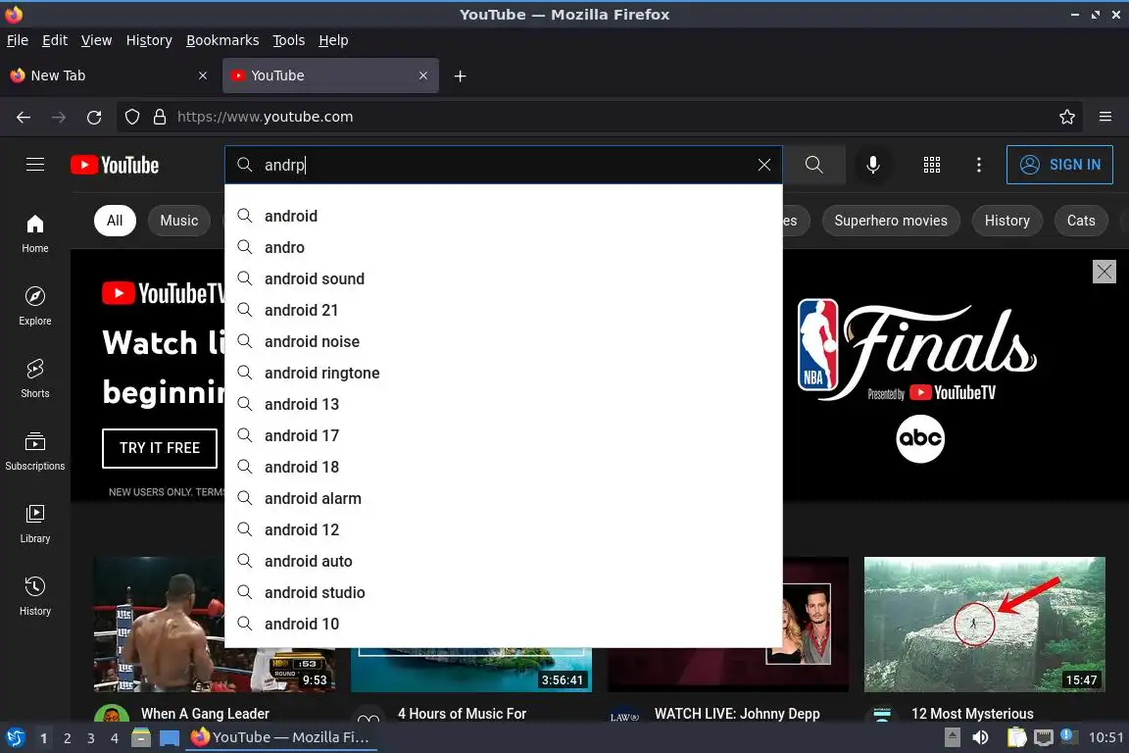
Task: Open Explore in the sidebar
Action: [35, 306]
